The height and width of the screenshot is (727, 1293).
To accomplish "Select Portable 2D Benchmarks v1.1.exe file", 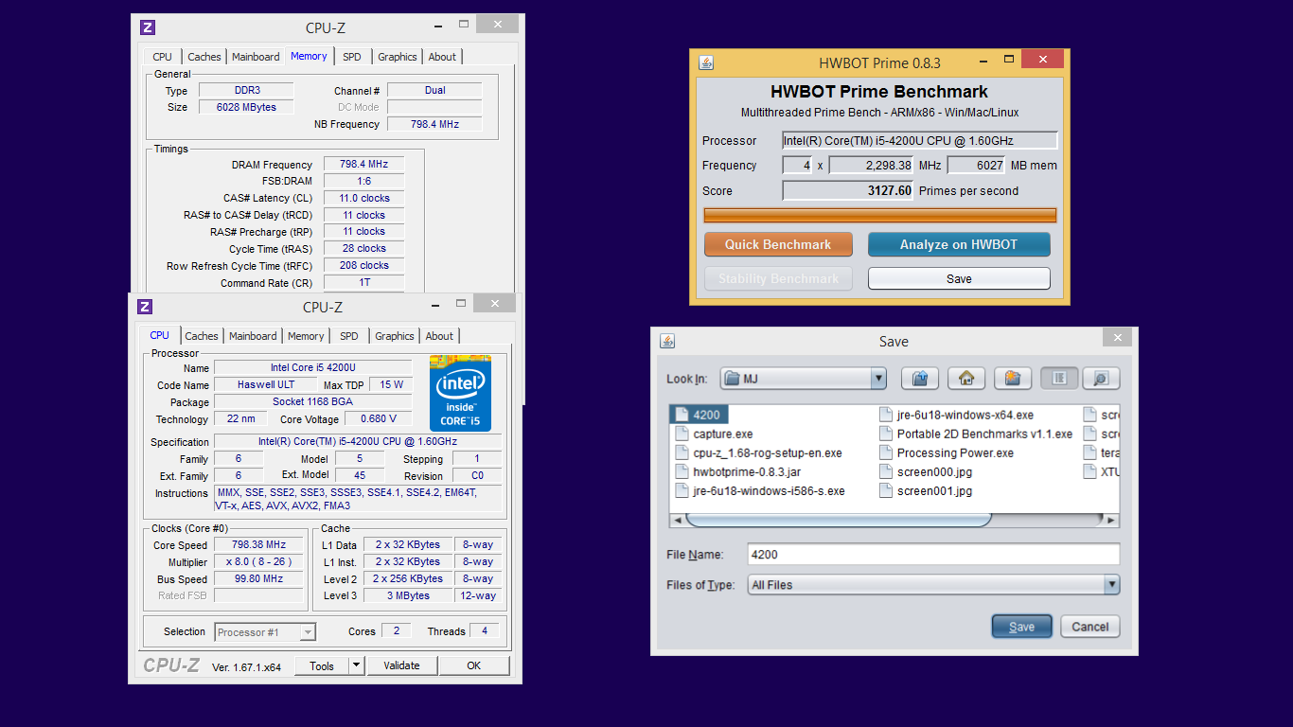I will (984, 434).
